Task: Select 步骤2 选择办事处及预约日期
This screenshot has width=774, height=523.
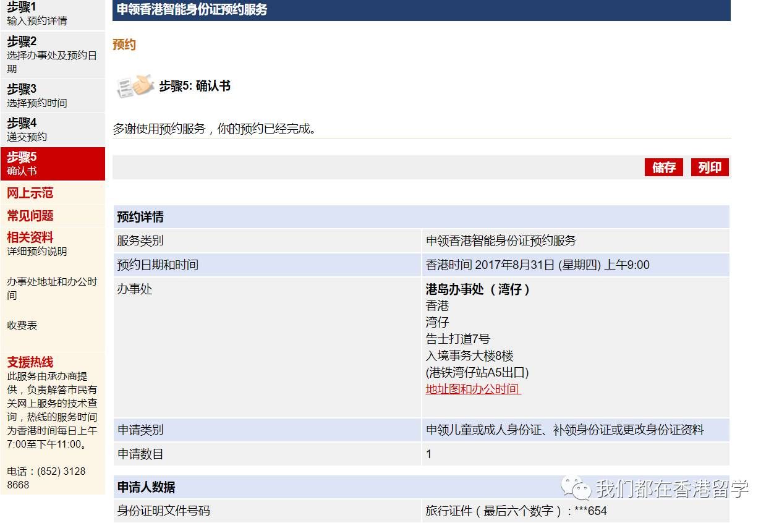Action: [x=53, y=55]
